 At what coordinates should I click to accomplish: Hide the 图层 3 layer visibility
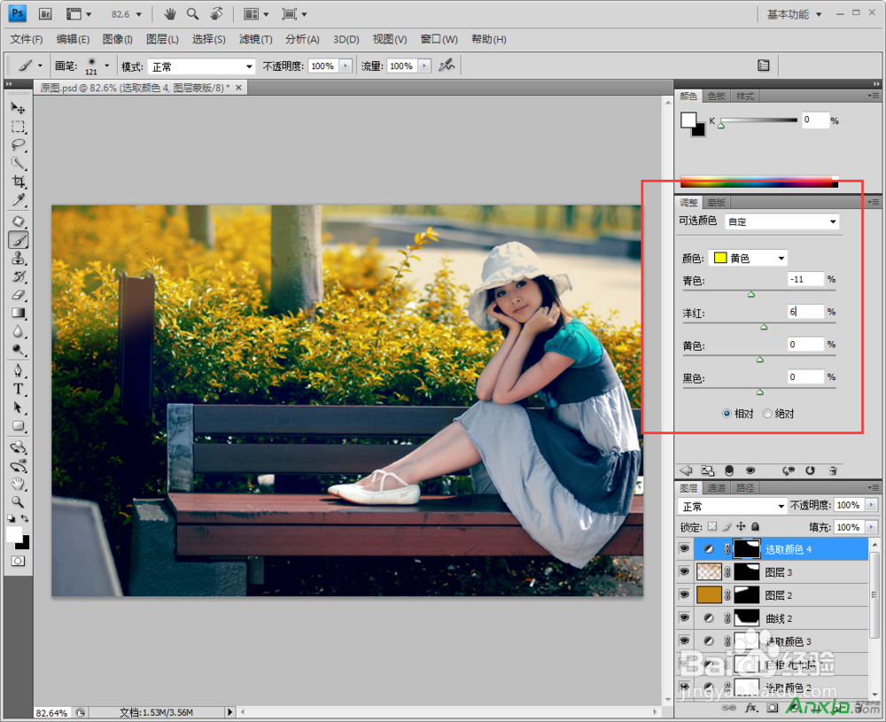coord(684,572)
